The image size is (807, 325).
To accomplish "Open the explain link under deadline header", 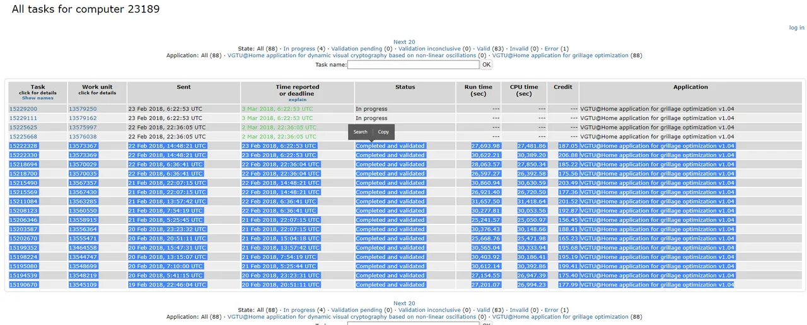I will point(298,99).
